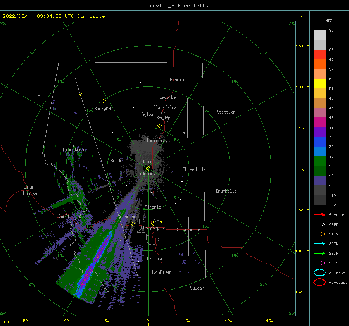Click the yellow diamond marker near RockyMH
Viewport: 349px width, 326px height.
point(104,101)
